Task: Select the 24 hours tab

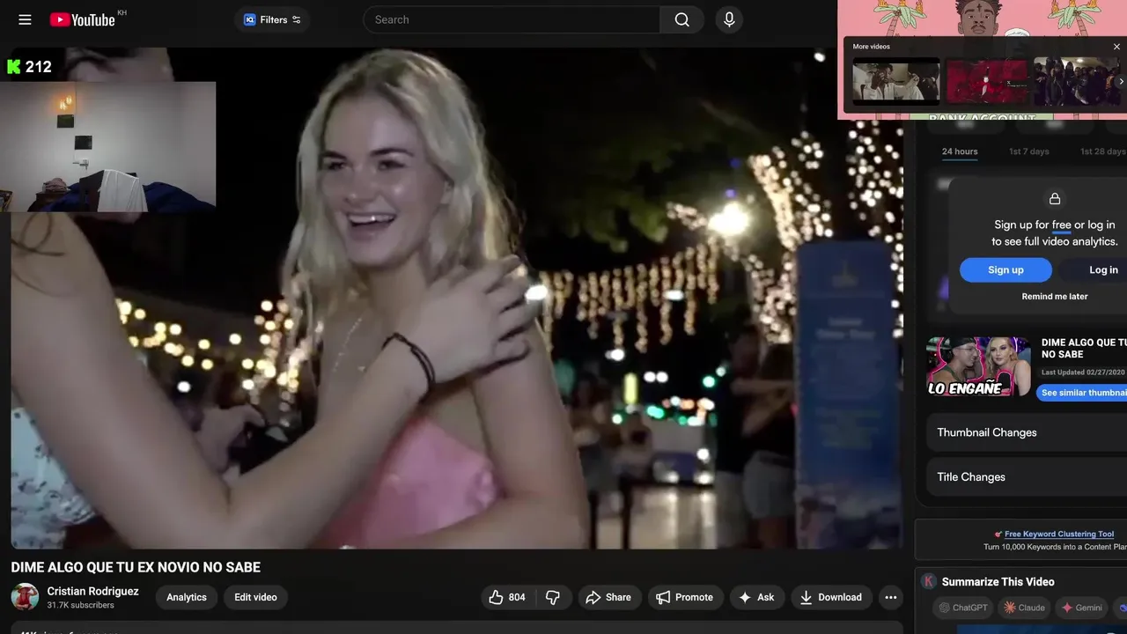Action: tap(960, 151)
